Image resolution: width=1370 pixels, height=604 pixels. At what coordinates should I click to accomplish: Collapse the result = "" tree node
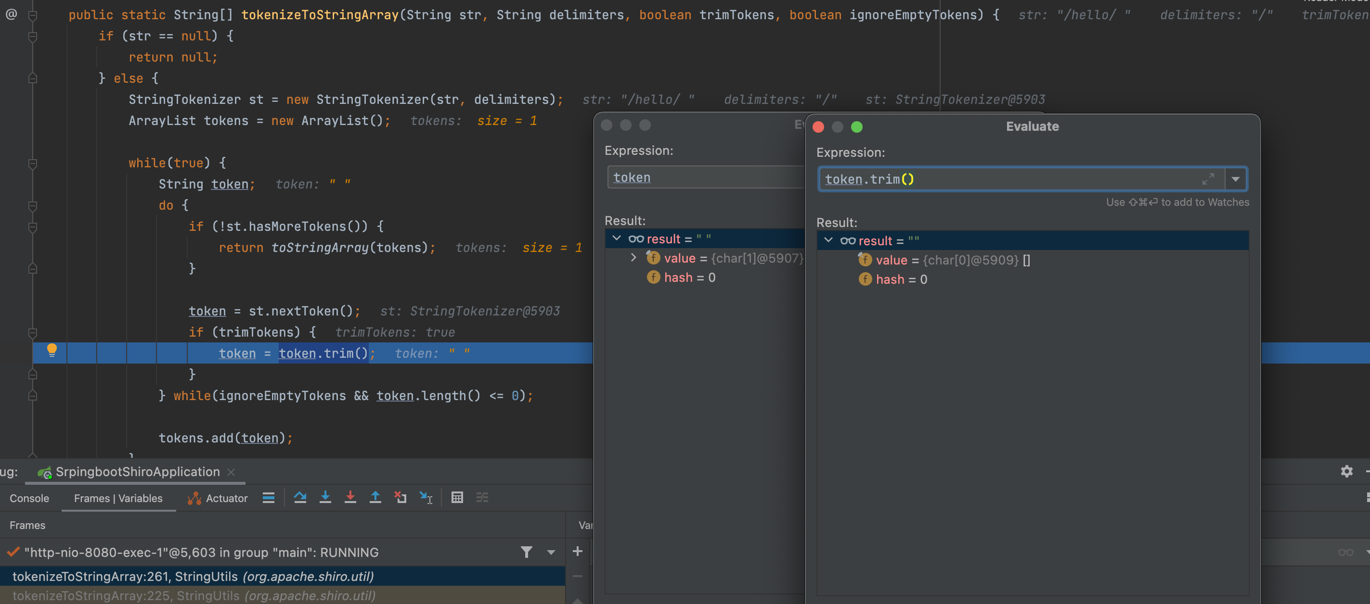click(x=828, y=240)
